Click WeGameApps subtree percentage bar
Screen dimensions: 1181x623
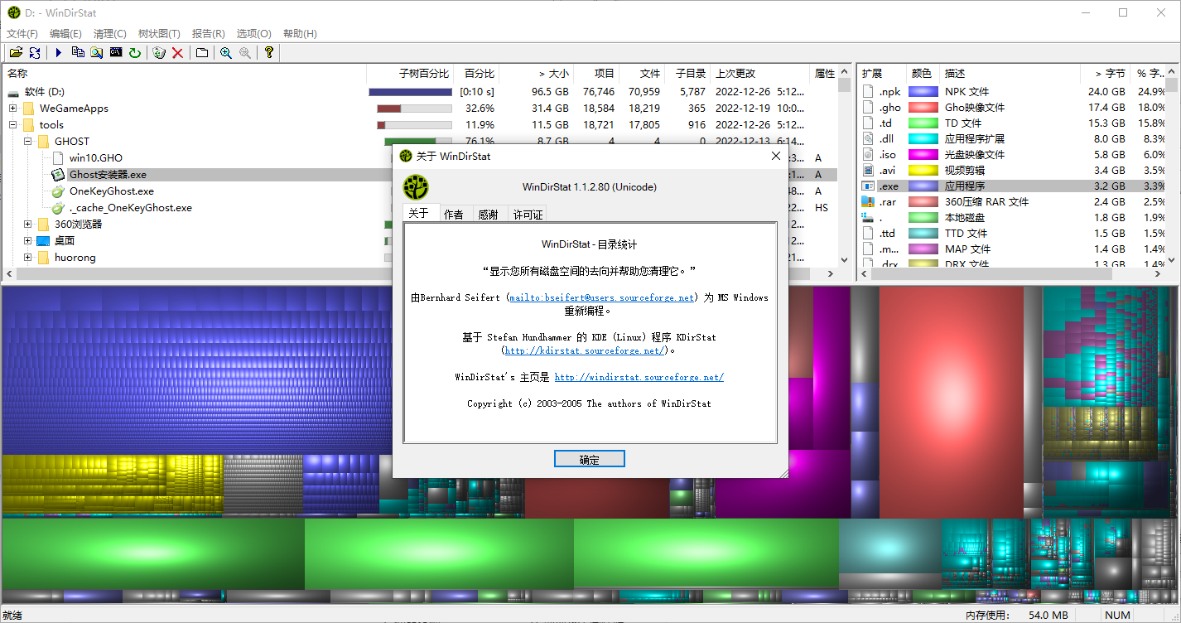[x=414, y=109]
